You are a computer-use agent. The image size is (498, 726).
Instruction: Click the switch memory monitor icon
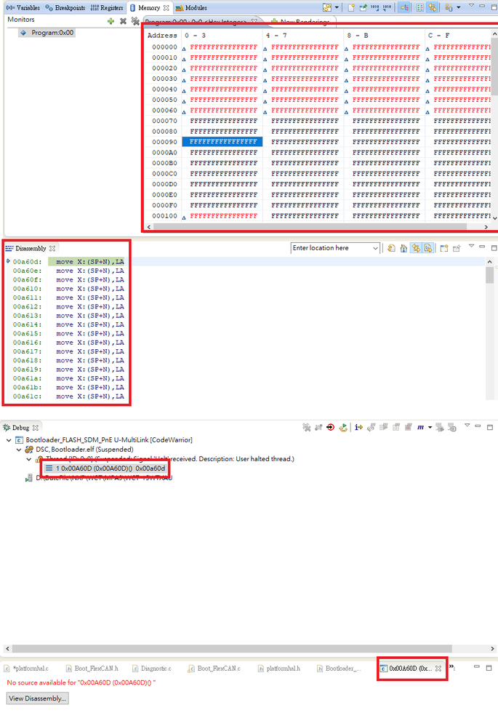449,7
